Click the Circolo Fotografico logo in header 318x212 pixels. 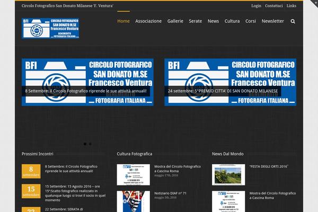51,28
